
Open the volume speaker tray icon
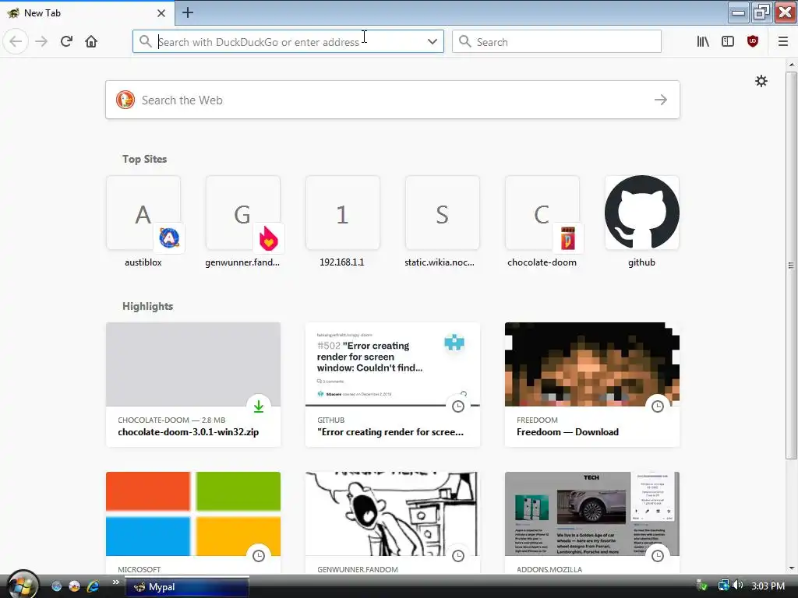pyautogui.click(x=738, y=586)
